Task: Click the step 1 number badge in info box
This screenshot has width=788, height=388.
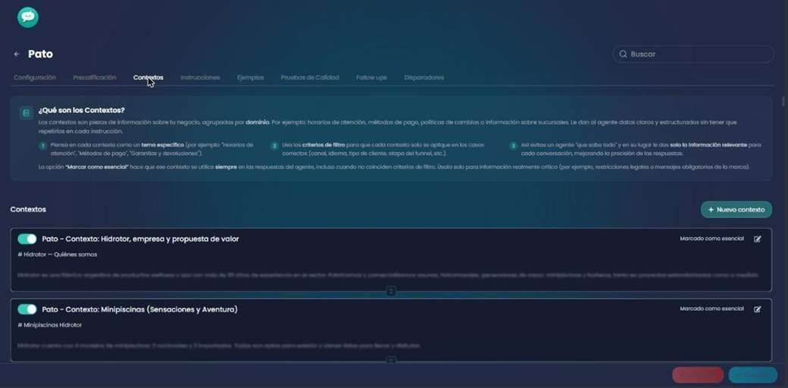Action: point(42,145)
